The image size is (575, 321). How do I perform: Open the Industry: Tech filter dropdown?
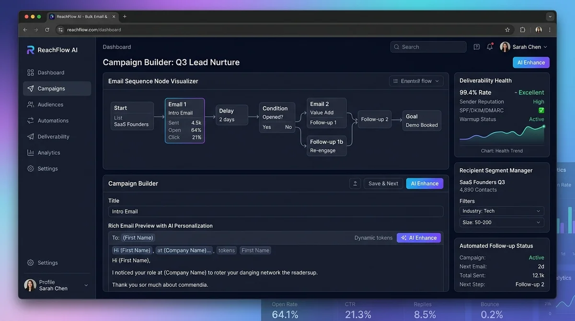(502, 211)
